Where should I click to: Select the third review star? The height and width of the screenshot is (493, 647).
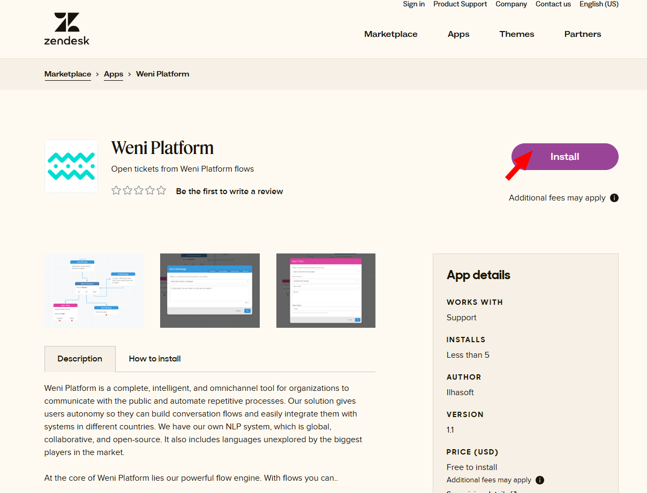pyautogui.click(x=139, y=190)
